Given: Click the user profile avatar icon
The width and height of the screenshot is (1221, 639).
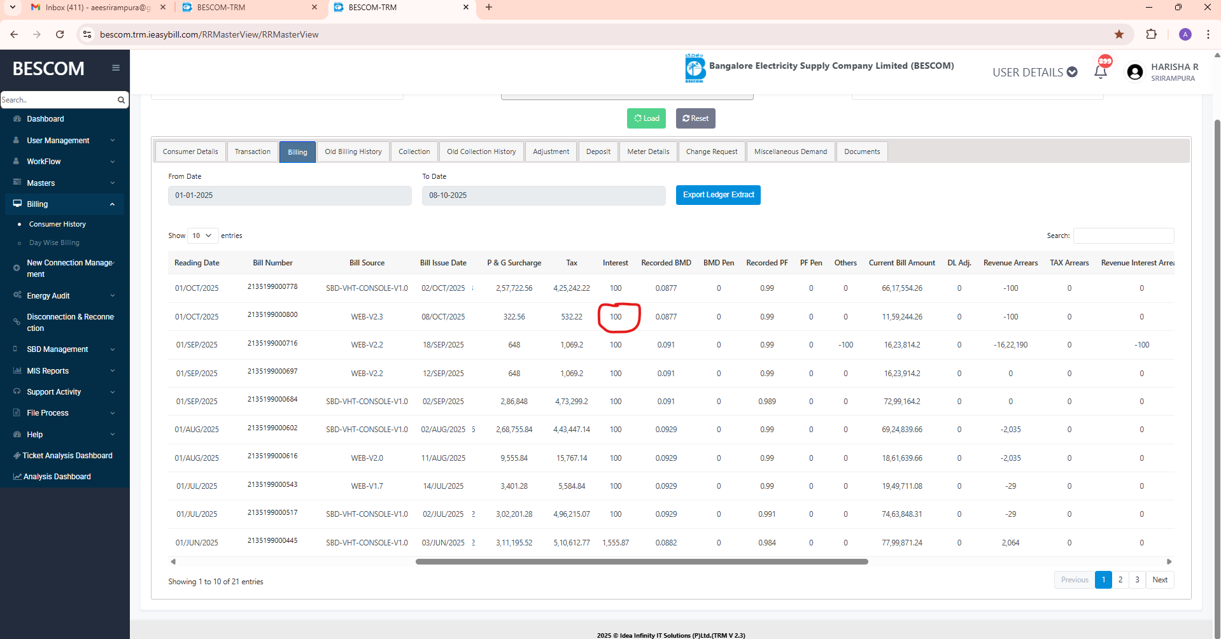Looking at the screenshot, I should [1134, 72].
